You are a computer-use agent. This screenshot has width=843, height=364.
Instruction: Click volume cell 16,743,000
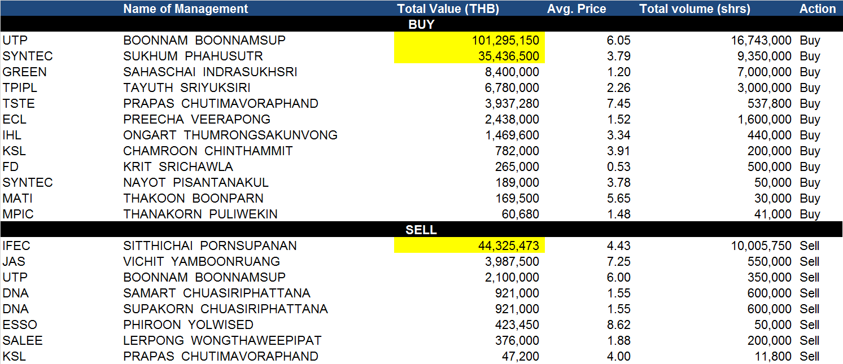tap(756, 40)
